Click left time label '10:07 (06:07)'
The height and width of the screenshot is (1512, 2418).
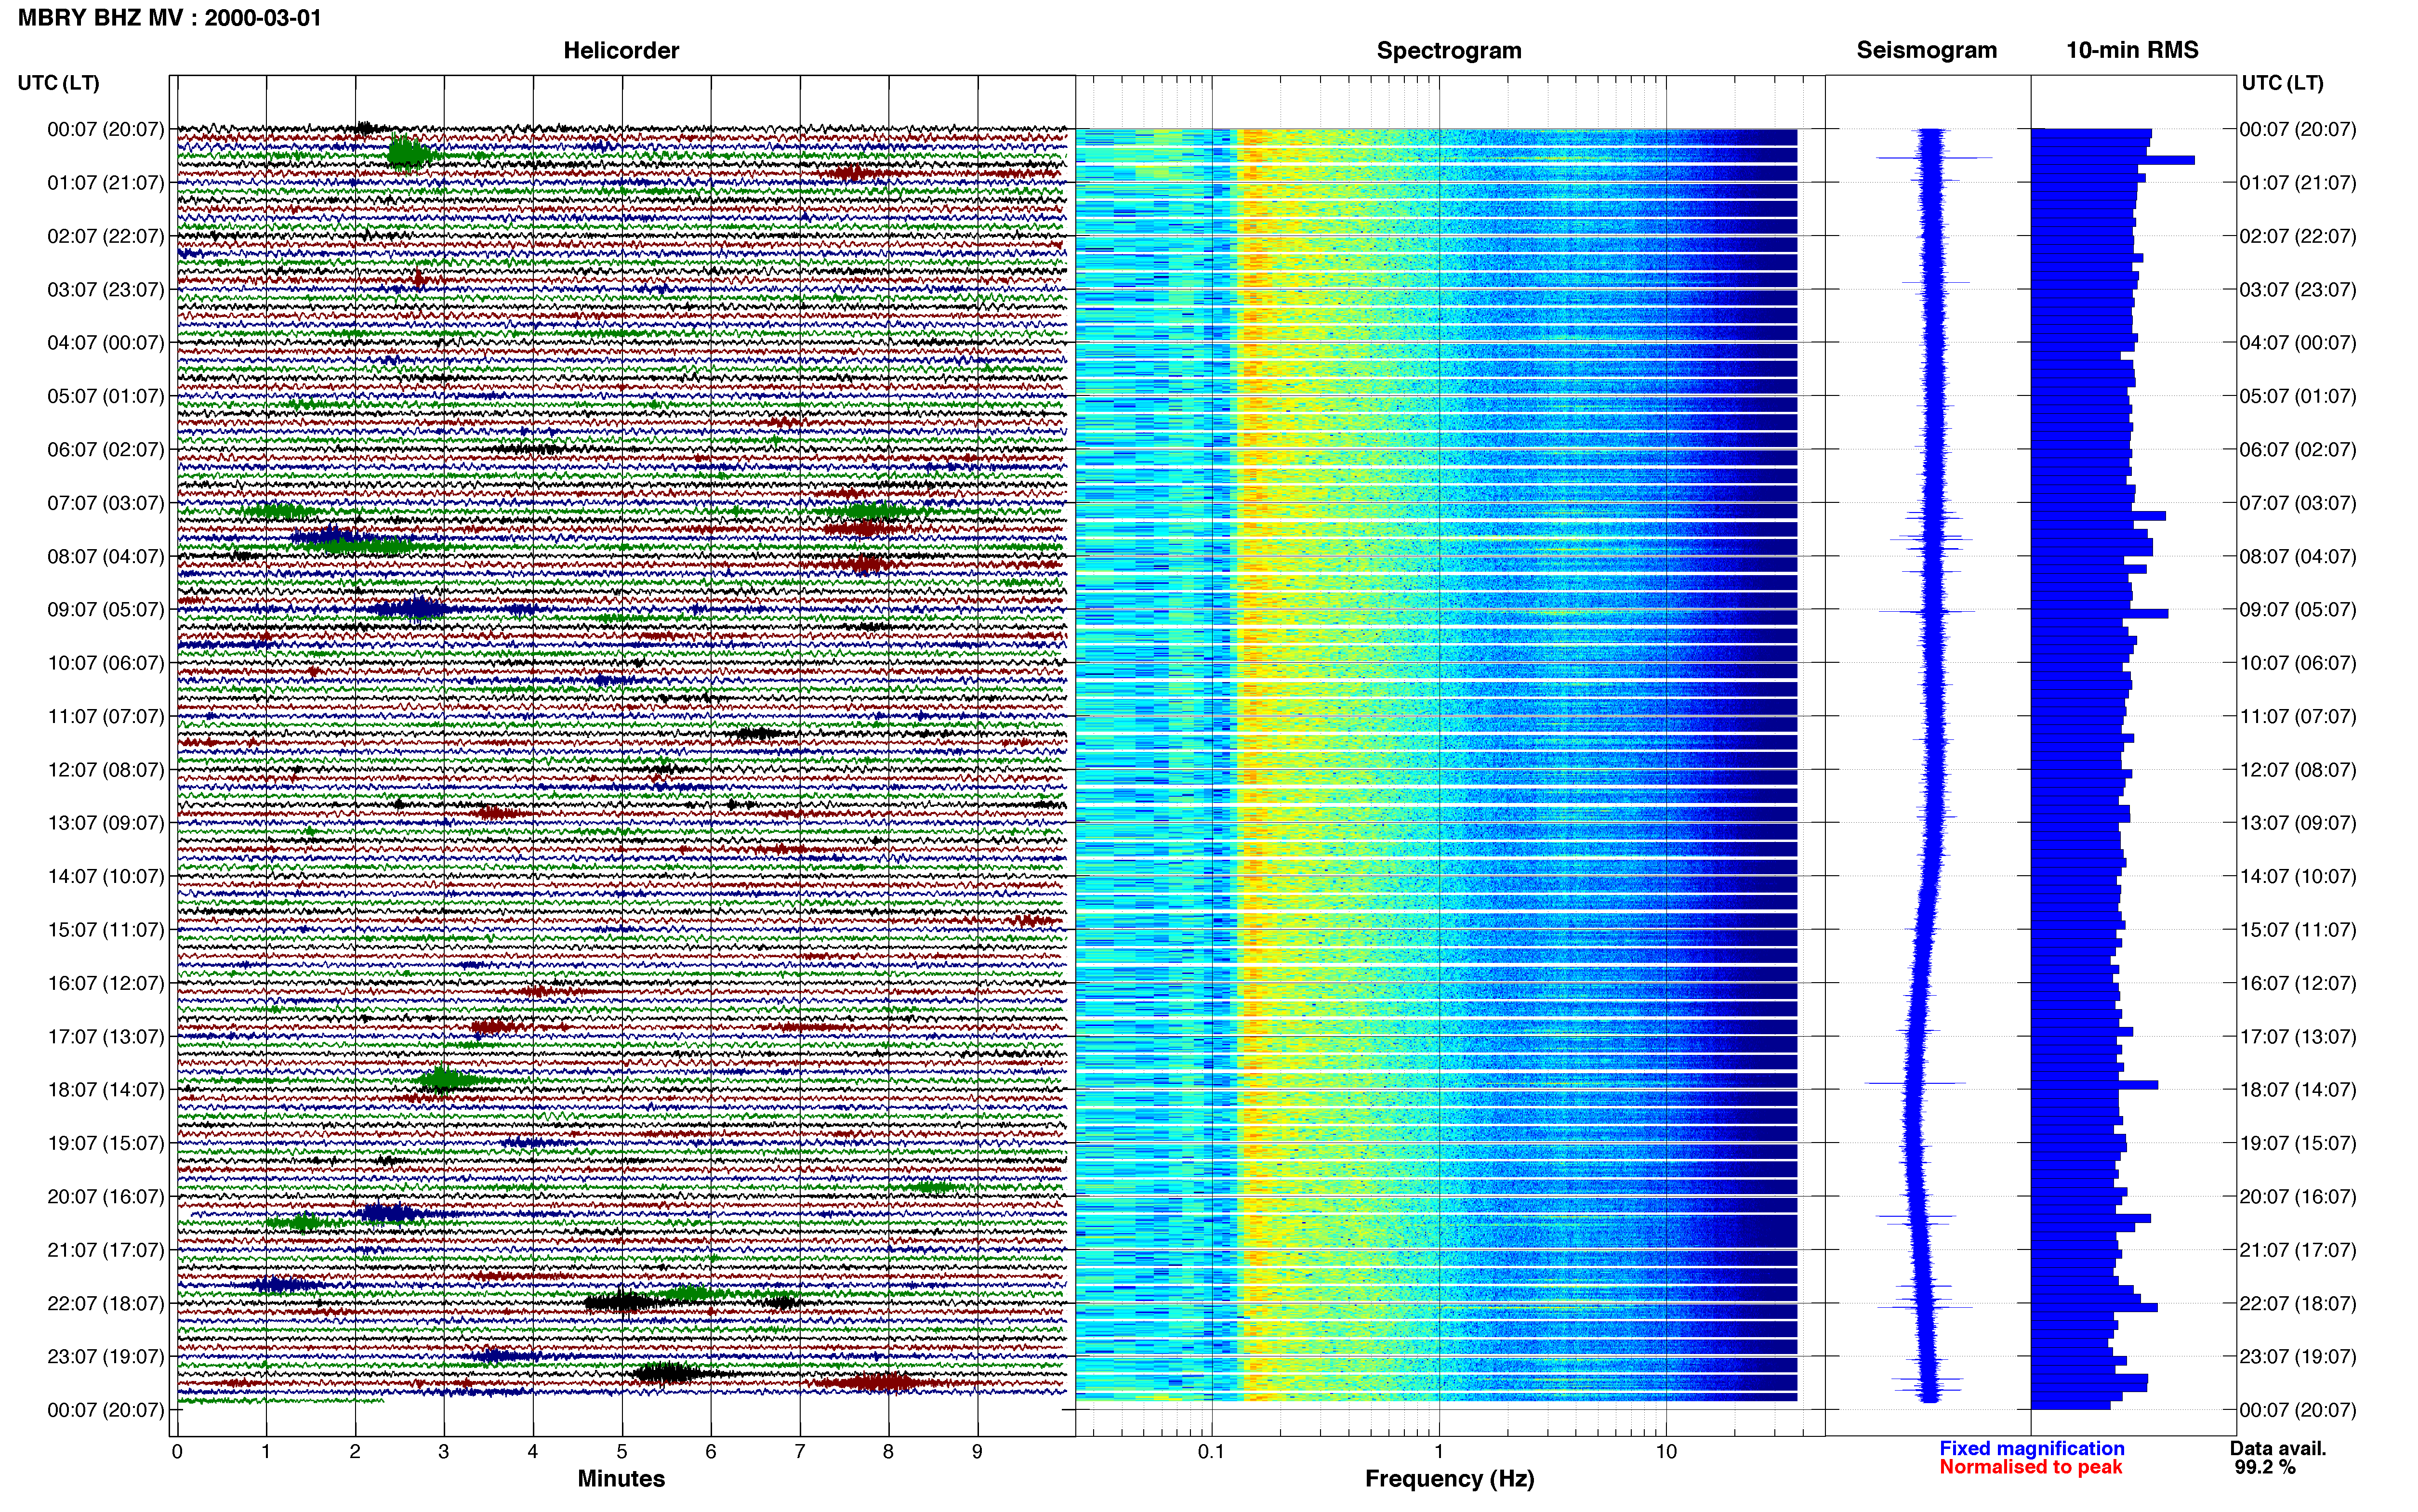tap(106, 663)
